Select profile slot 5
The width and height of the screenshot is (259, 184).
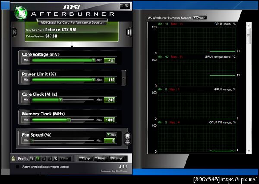tap(56, 159)
